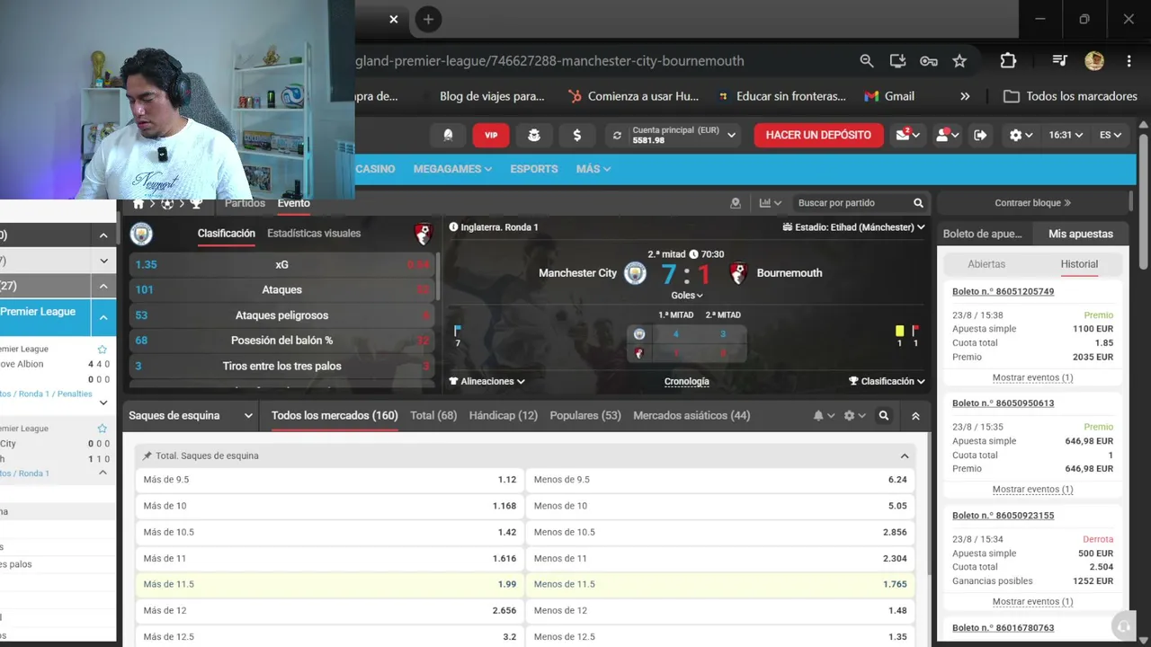
Task: Open the Cronología link
Action: click(687, 381)
